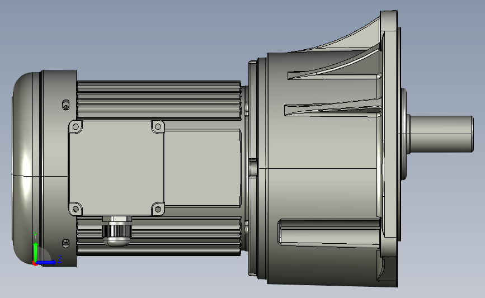The height and width of the screenshot is (298, 485).
Task: Select the gearbox housing body
Action: (x=322, y=168)
